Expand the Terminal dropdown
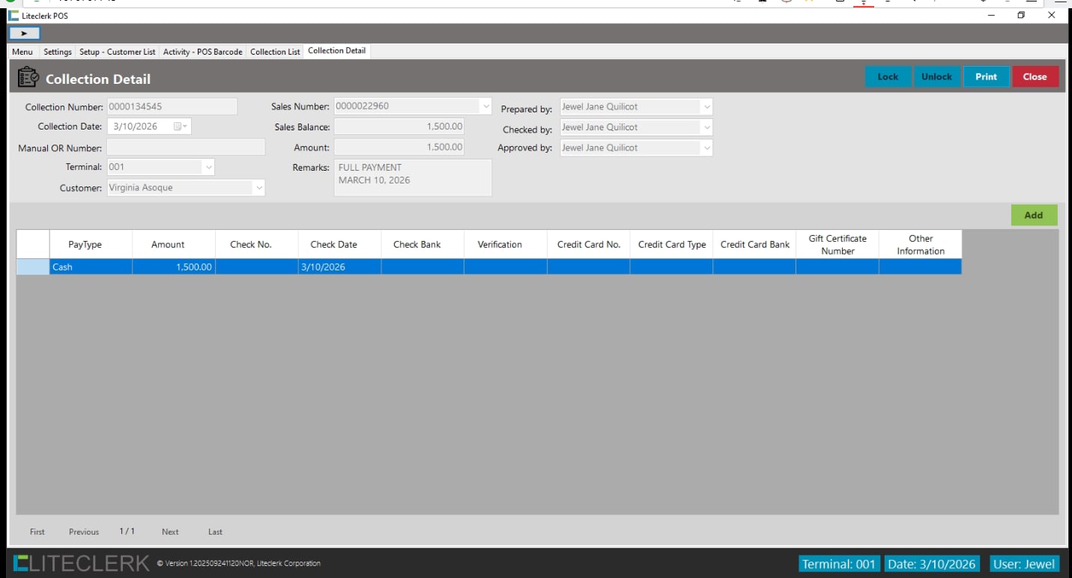This screenshot has width=1072, height=578. (208, 167)
